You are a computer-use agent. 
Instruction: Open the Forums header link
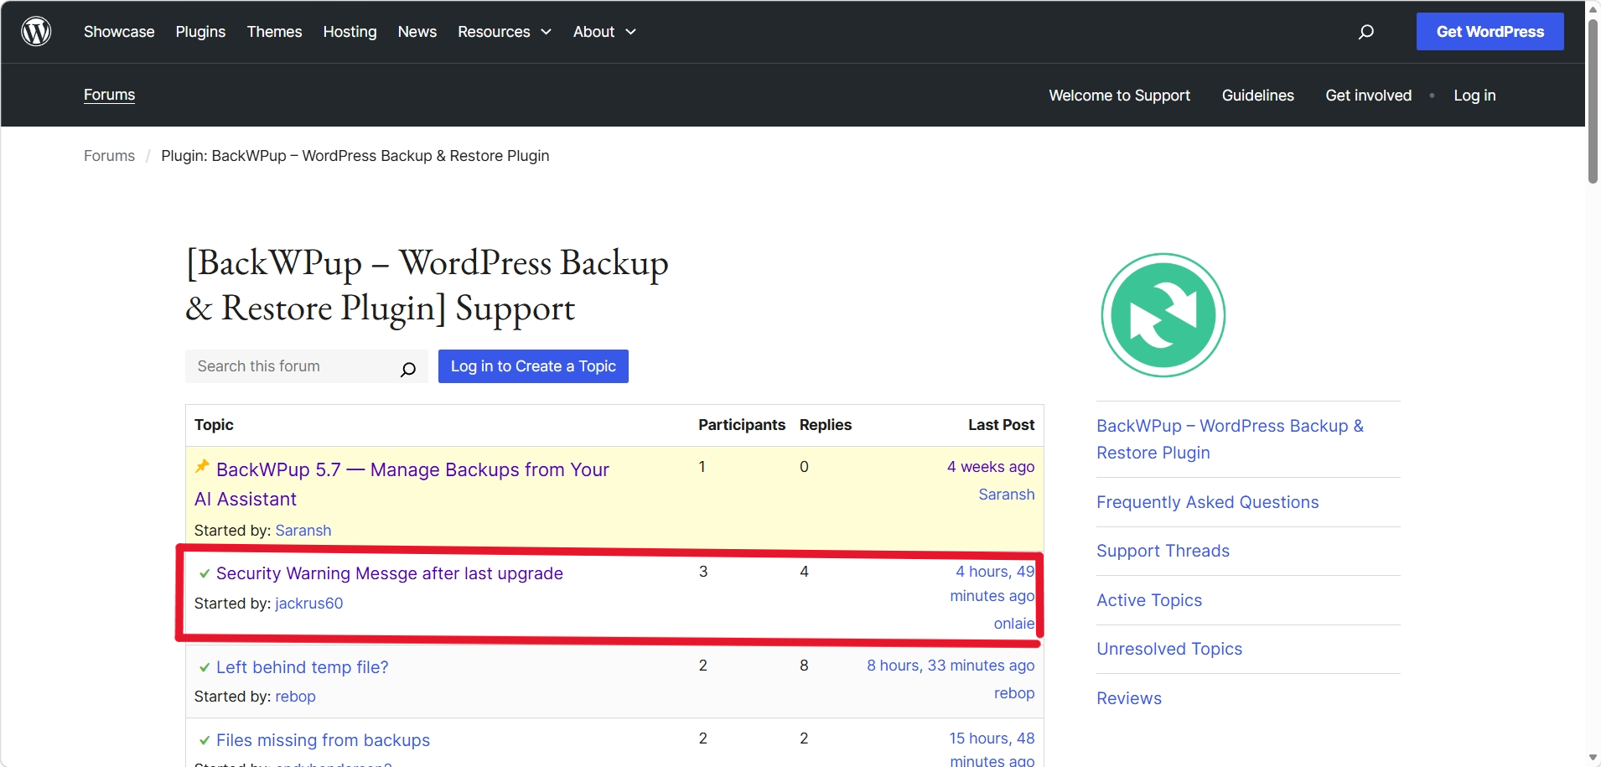click(x=109, y=95)
